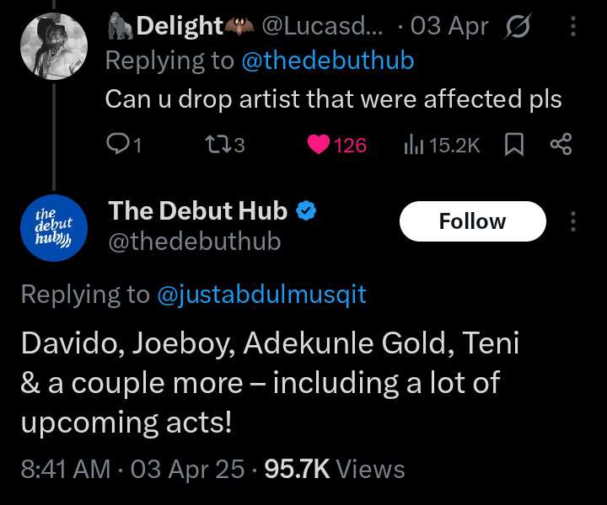Tap The Debut Hub account name
Image resolution: width=607 pixels, height=505 pixels.
(x=198, y=211)
